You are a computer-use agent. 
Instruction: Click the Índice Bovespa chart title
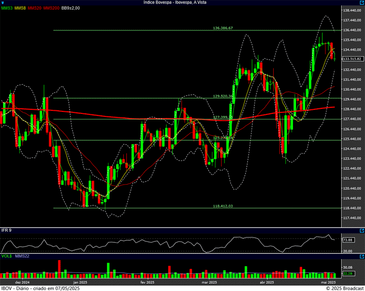182,3
